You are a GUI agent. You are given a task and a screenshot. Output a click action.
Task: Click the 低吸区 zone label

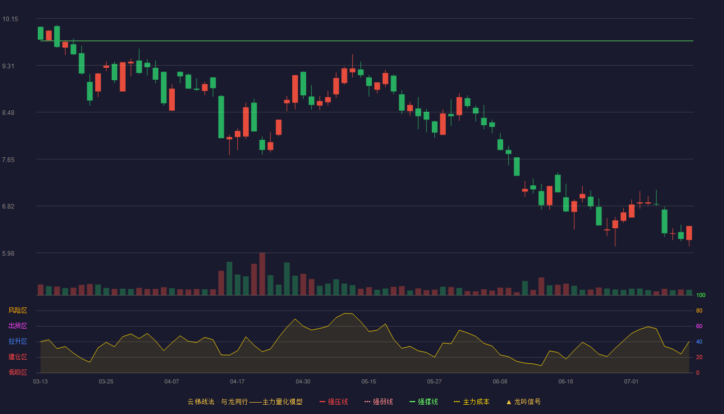18,372
